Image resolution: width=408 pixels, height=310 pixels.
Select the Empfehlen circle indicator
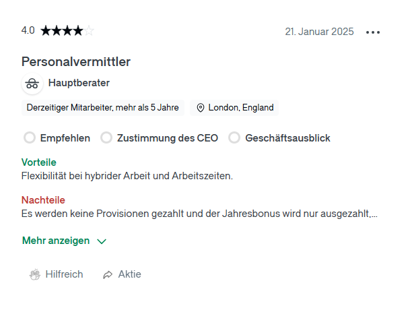click(30, 137)
